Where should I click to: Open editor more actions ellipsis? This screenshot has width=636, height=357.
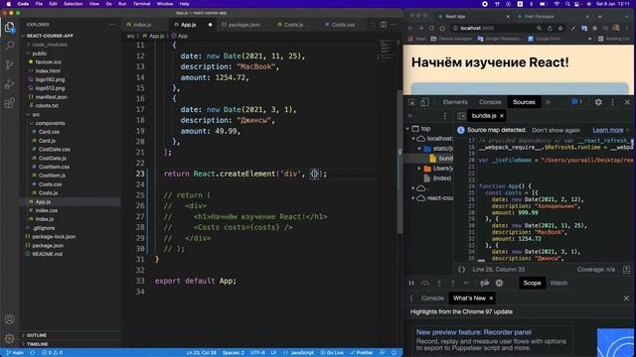(394, 25)
